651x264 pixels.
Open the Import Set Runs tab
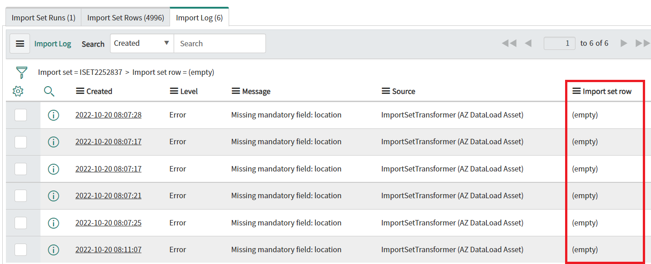[43, 17]
